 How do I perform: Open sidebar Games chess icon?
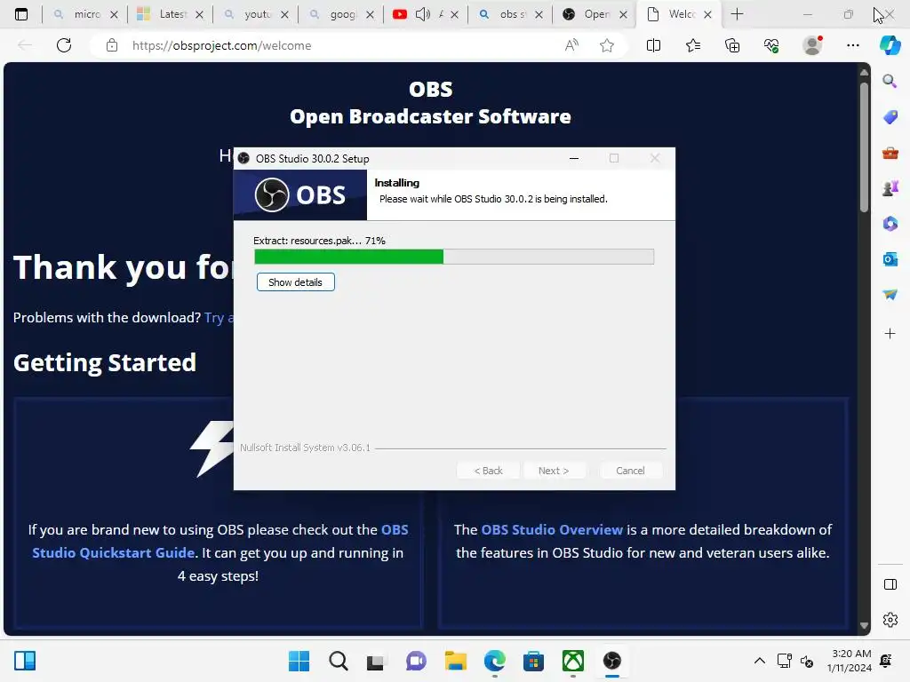click(890, 188)
